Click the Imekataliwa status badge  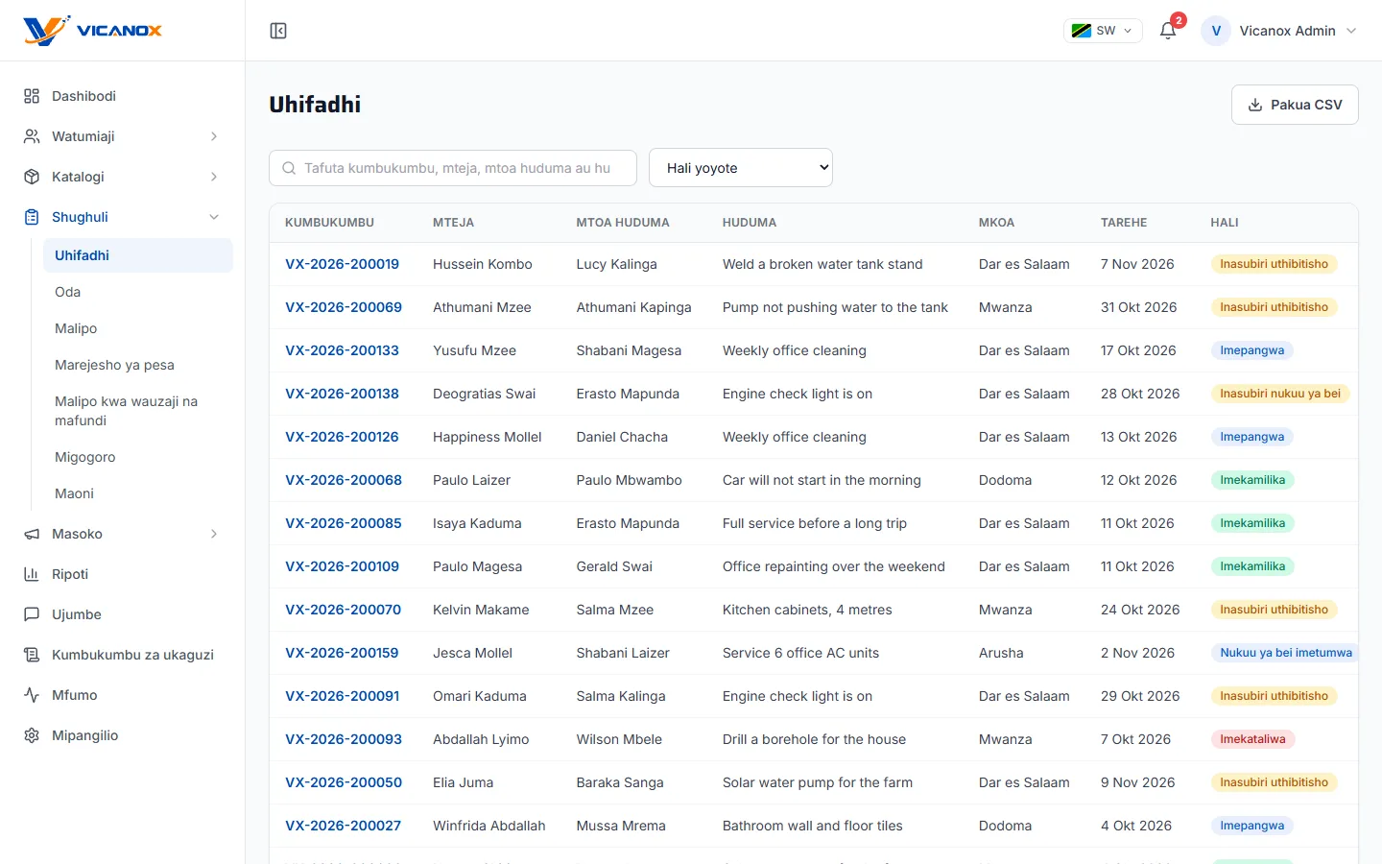(1252, 739)
